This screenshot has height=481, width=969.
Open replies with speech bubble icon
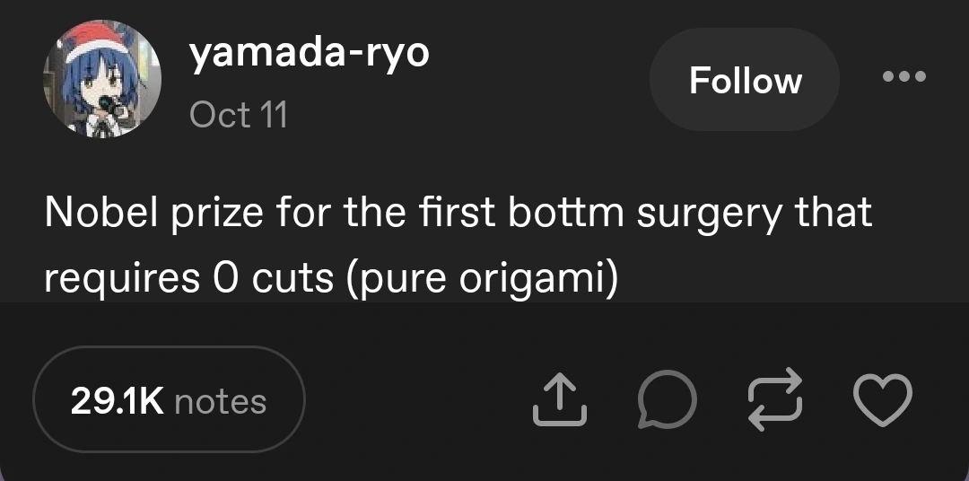pos(666,399)
